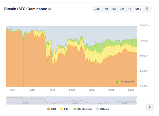Grab the right handle of range navigator

pos(137,100)
